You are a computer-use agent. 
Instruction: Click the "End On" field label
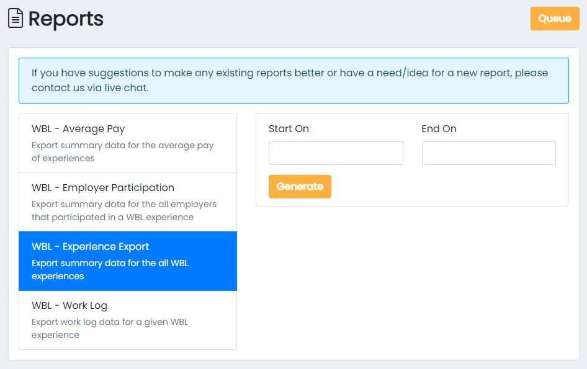tap(439, 129)
